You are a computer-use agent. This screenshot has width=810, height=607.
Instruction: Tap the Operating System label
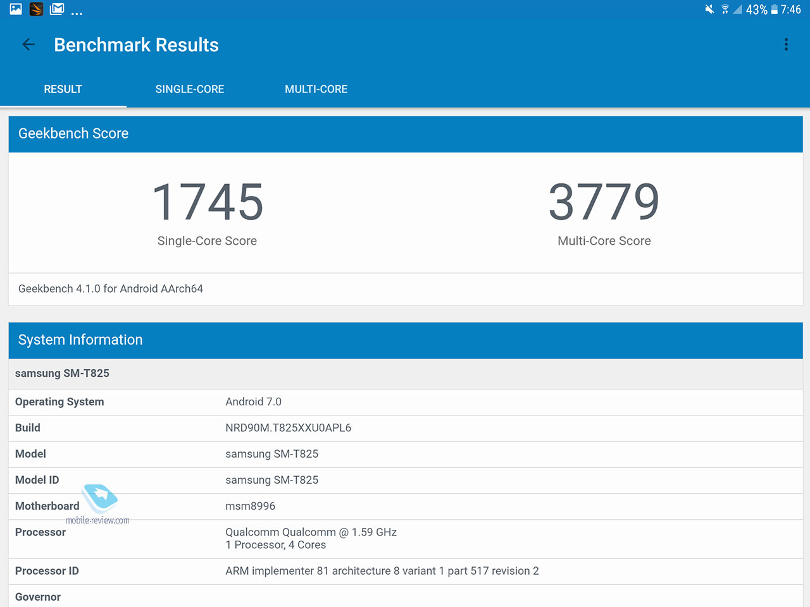click(x=59, y=402)
